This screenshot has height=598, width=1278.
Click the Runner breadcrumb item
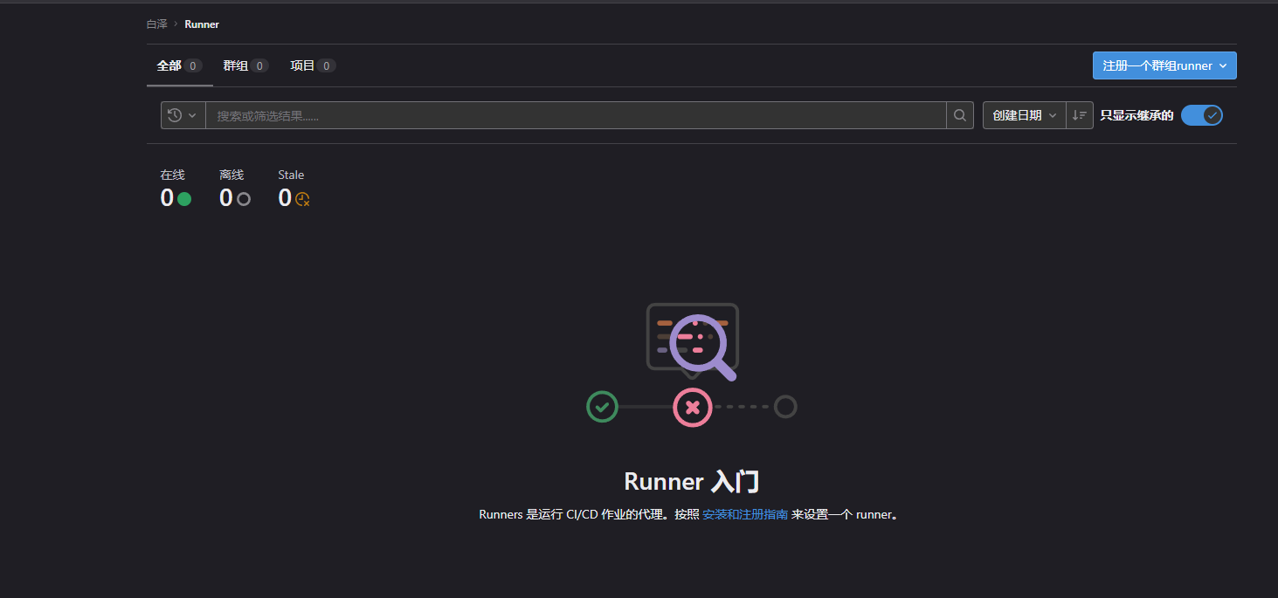202,24
